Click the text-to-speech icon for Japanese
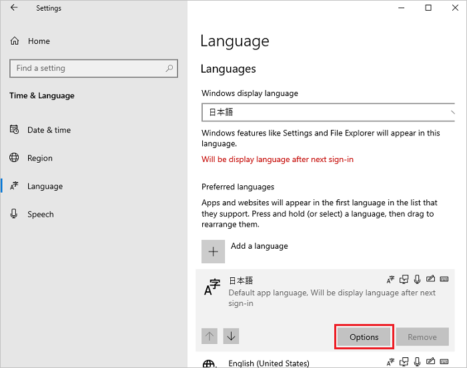The image size is (467, 368). (x=404, y=279)
